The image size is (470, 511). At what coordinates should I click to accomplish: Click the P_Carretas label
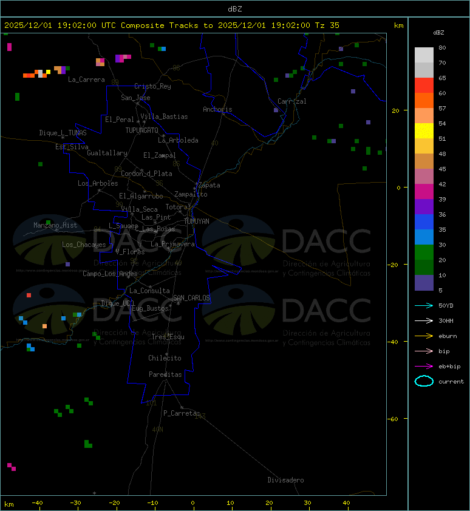182,413
